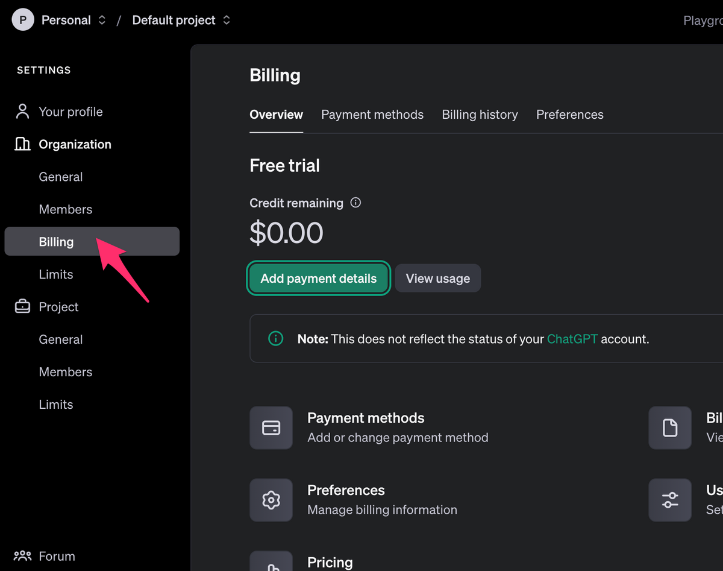
Task: Expand the Default project switcher
Action: coord(227,21)
